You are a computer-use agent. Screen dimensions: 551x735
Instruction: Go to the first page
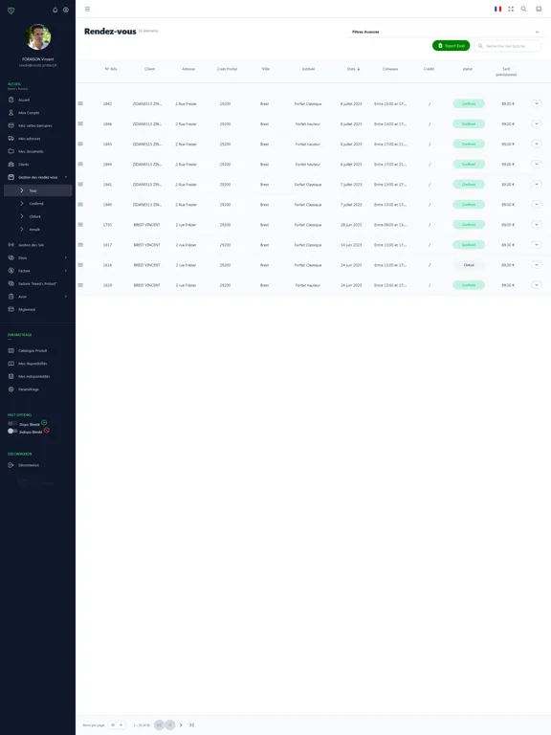coord(159,725)
